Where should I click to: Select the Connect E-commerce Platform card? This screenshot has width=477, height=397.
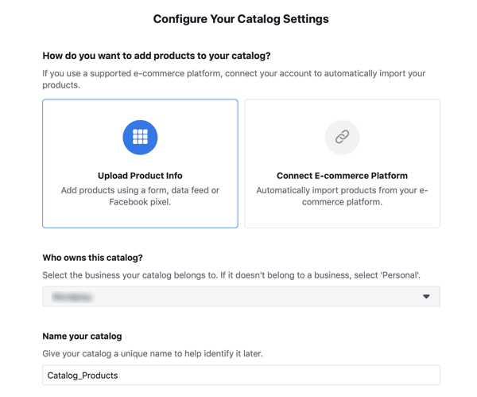(342, 163)
